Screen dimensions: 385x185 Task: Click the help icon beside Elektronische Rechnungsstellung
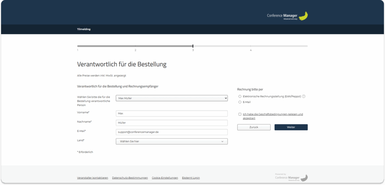click(x=304, y=96)
